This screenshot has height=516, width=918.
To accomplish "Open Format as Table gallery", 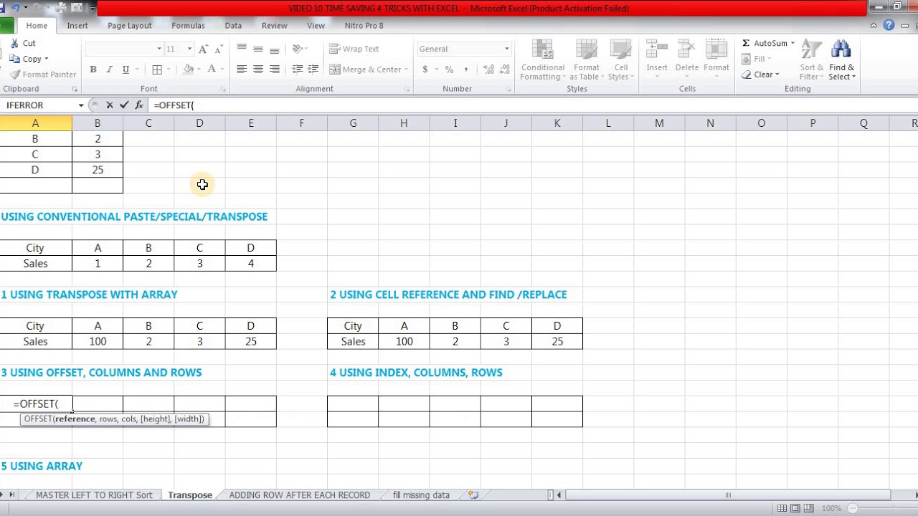I will (x=586, y=60).
